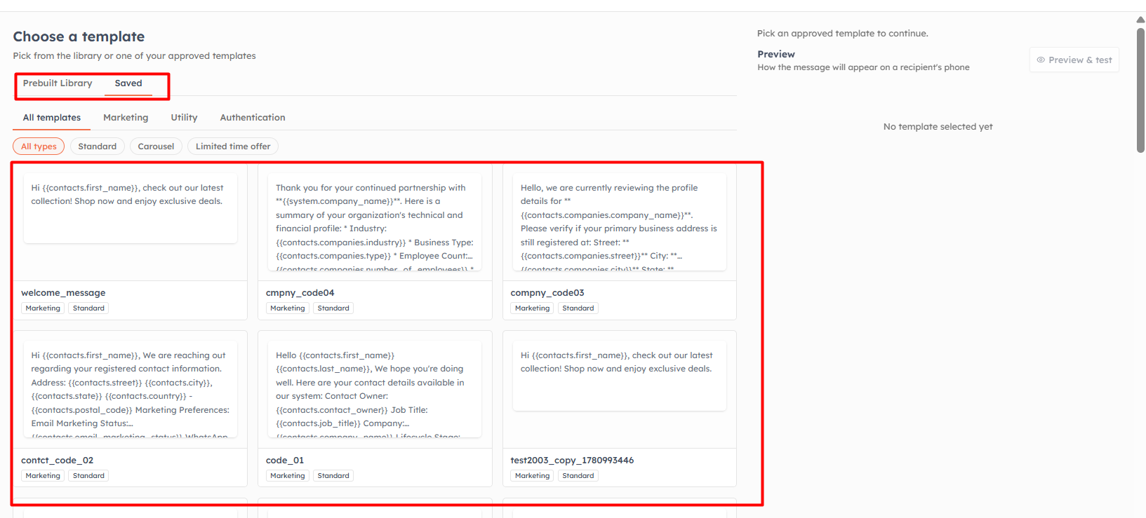Filter by Limited time offer type
The width and height of the screenshot is (1146, 518).
(x=233, y=146)
